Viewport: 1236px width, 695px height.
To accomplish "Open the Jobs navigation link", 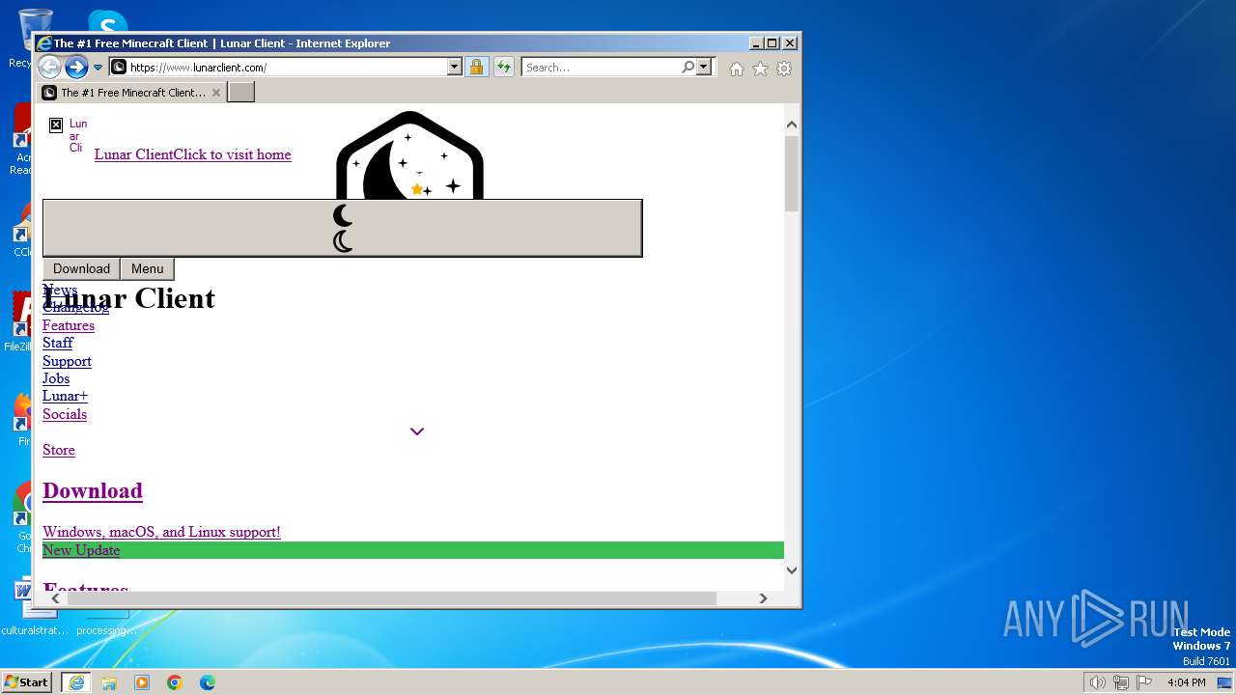I will 56,378.
